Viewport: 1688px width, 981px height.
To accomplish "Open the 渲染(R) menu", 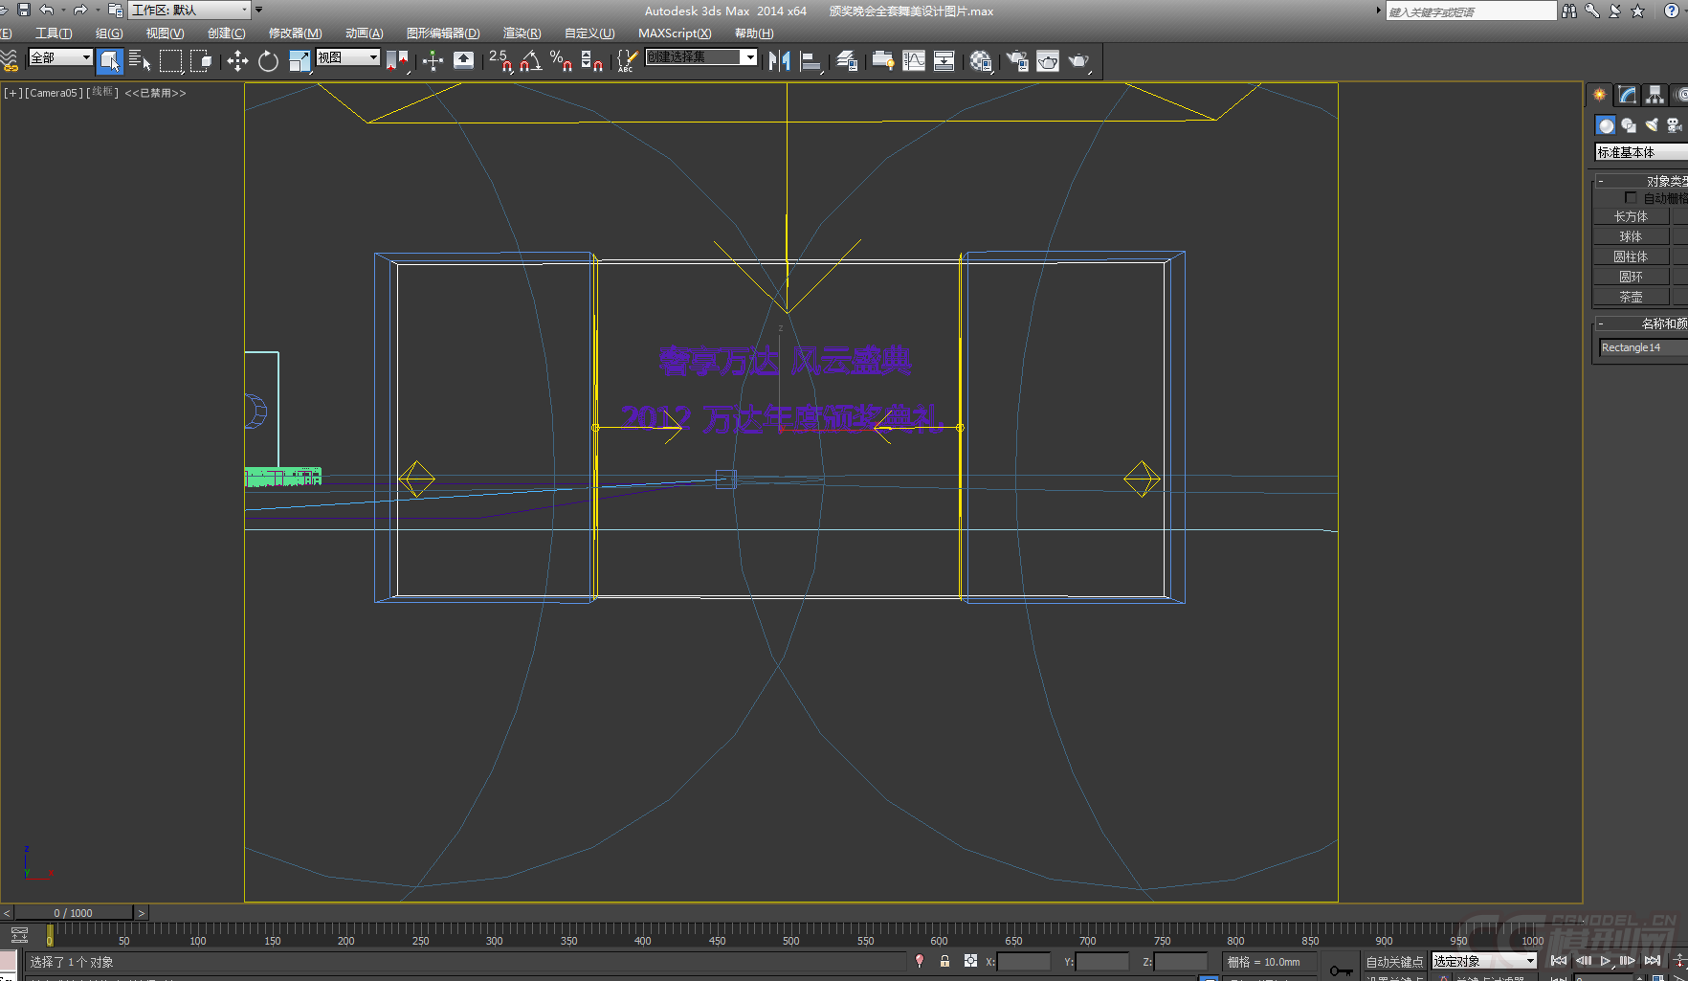I will point(522,33).
